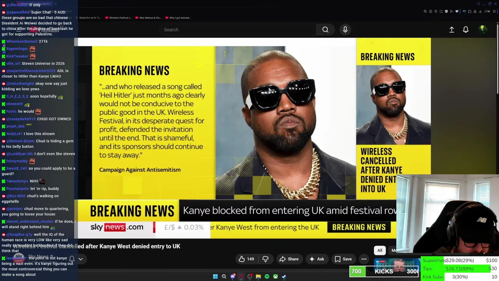Viewport: 499px width, 281px height.
Task: Open the browser easy-setup menu icon
Action: click(x=494, y=11)
